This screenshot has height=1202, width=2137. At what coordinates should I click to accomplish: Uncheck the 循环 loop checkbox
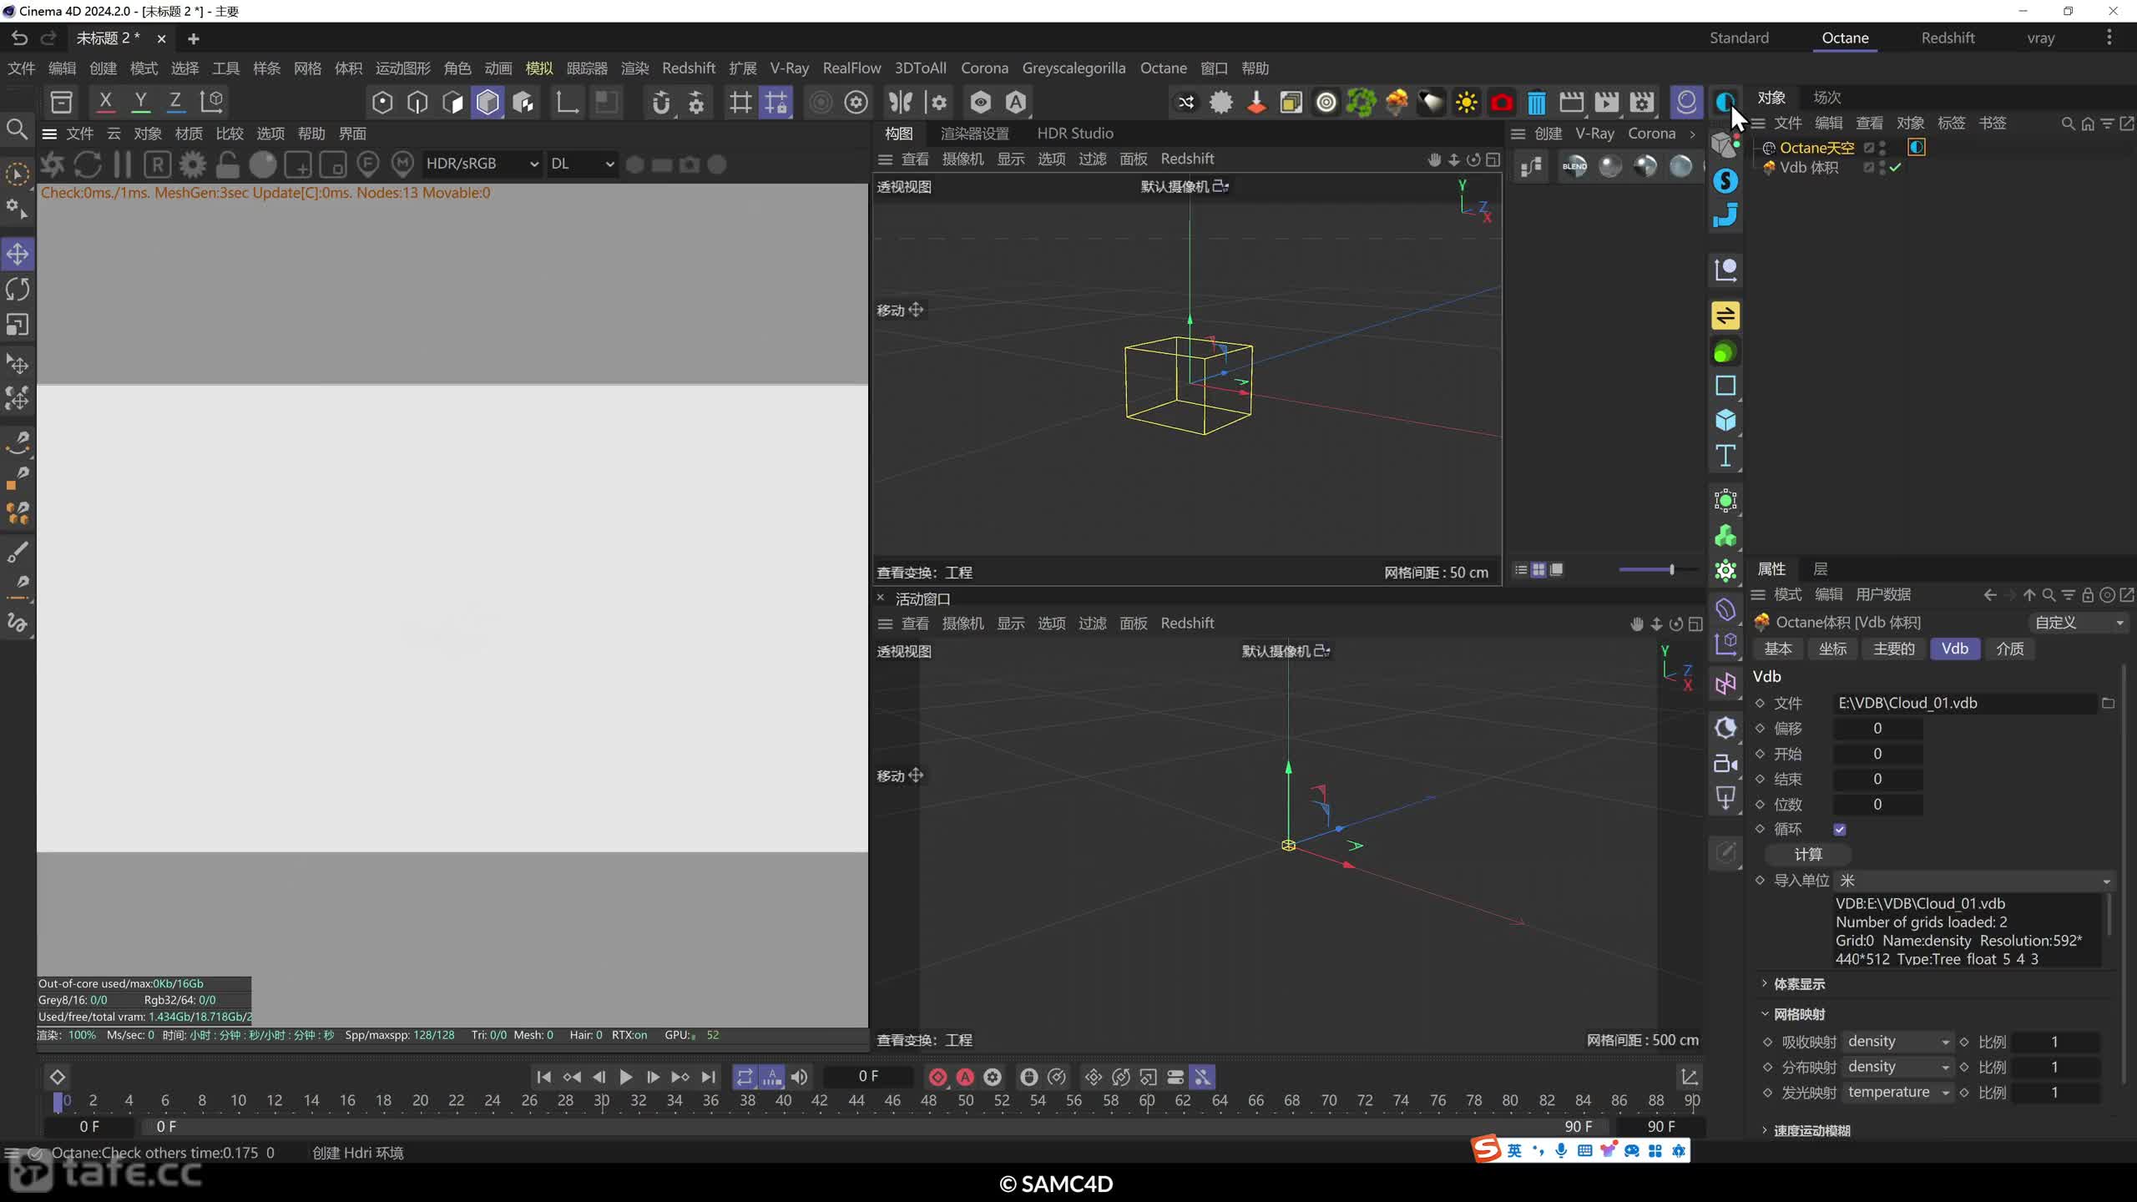[x=1839, y=829]
